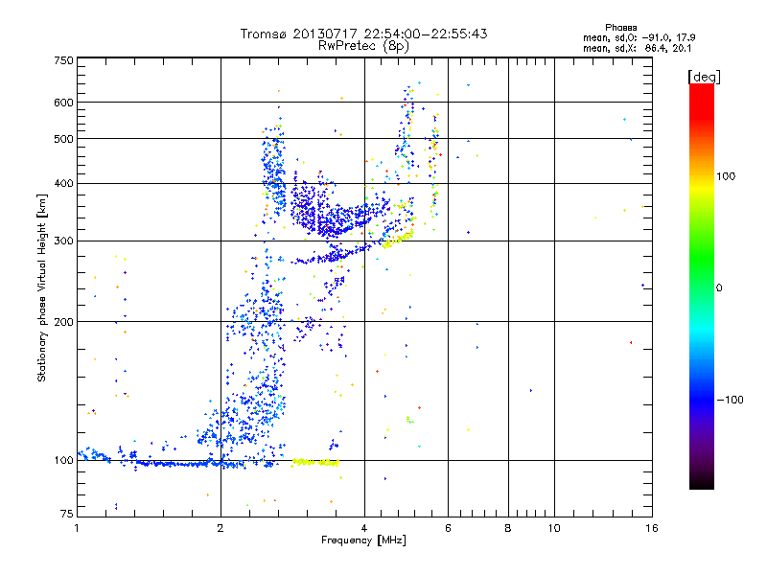Click the x-axis tick label '8'

(508, 528)
